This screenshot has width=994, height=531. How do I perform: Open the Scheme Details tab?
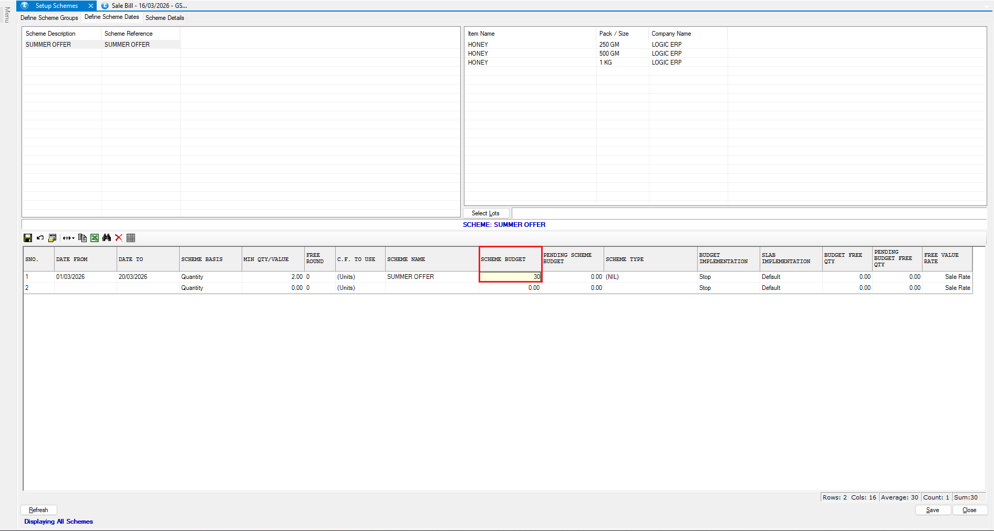point(164,18)
